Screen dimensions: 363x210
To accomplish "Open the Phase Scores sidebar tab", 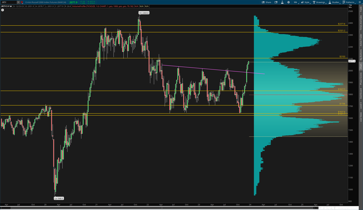I will coord(361,79).
